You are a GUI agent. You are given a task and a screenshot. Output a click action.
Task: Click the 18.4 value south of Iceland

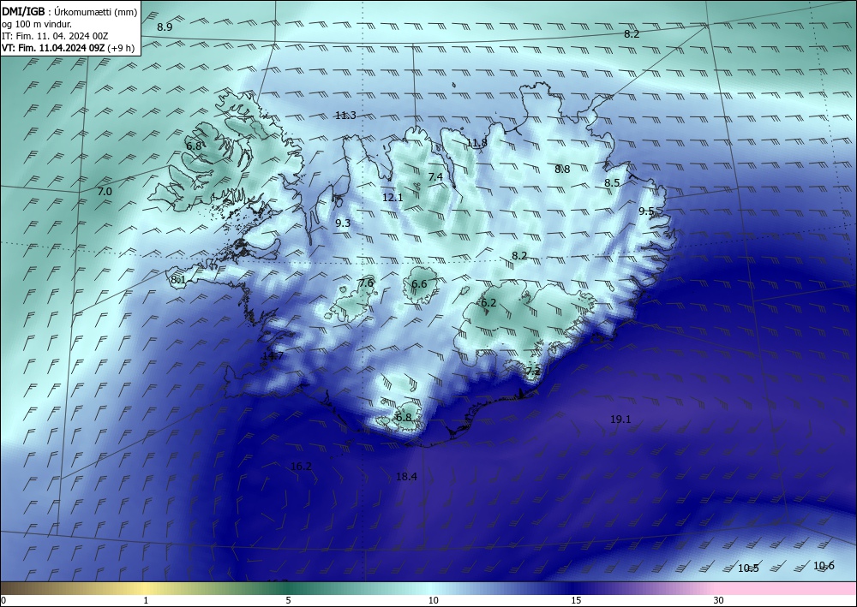coord(406,477)
